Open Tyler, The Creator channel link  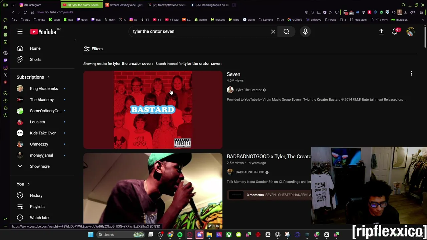pyautogui.click(x=249, y=90)
